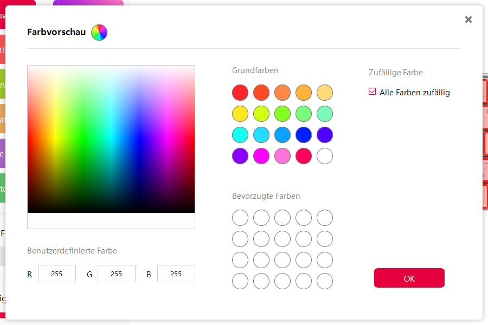Select the red swatch in Grundfarben

click(240, 93)
